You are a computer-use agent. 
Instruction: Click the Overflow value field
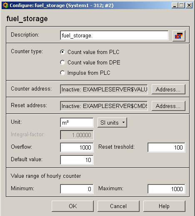pyautogui.click(x=77, y=147)
